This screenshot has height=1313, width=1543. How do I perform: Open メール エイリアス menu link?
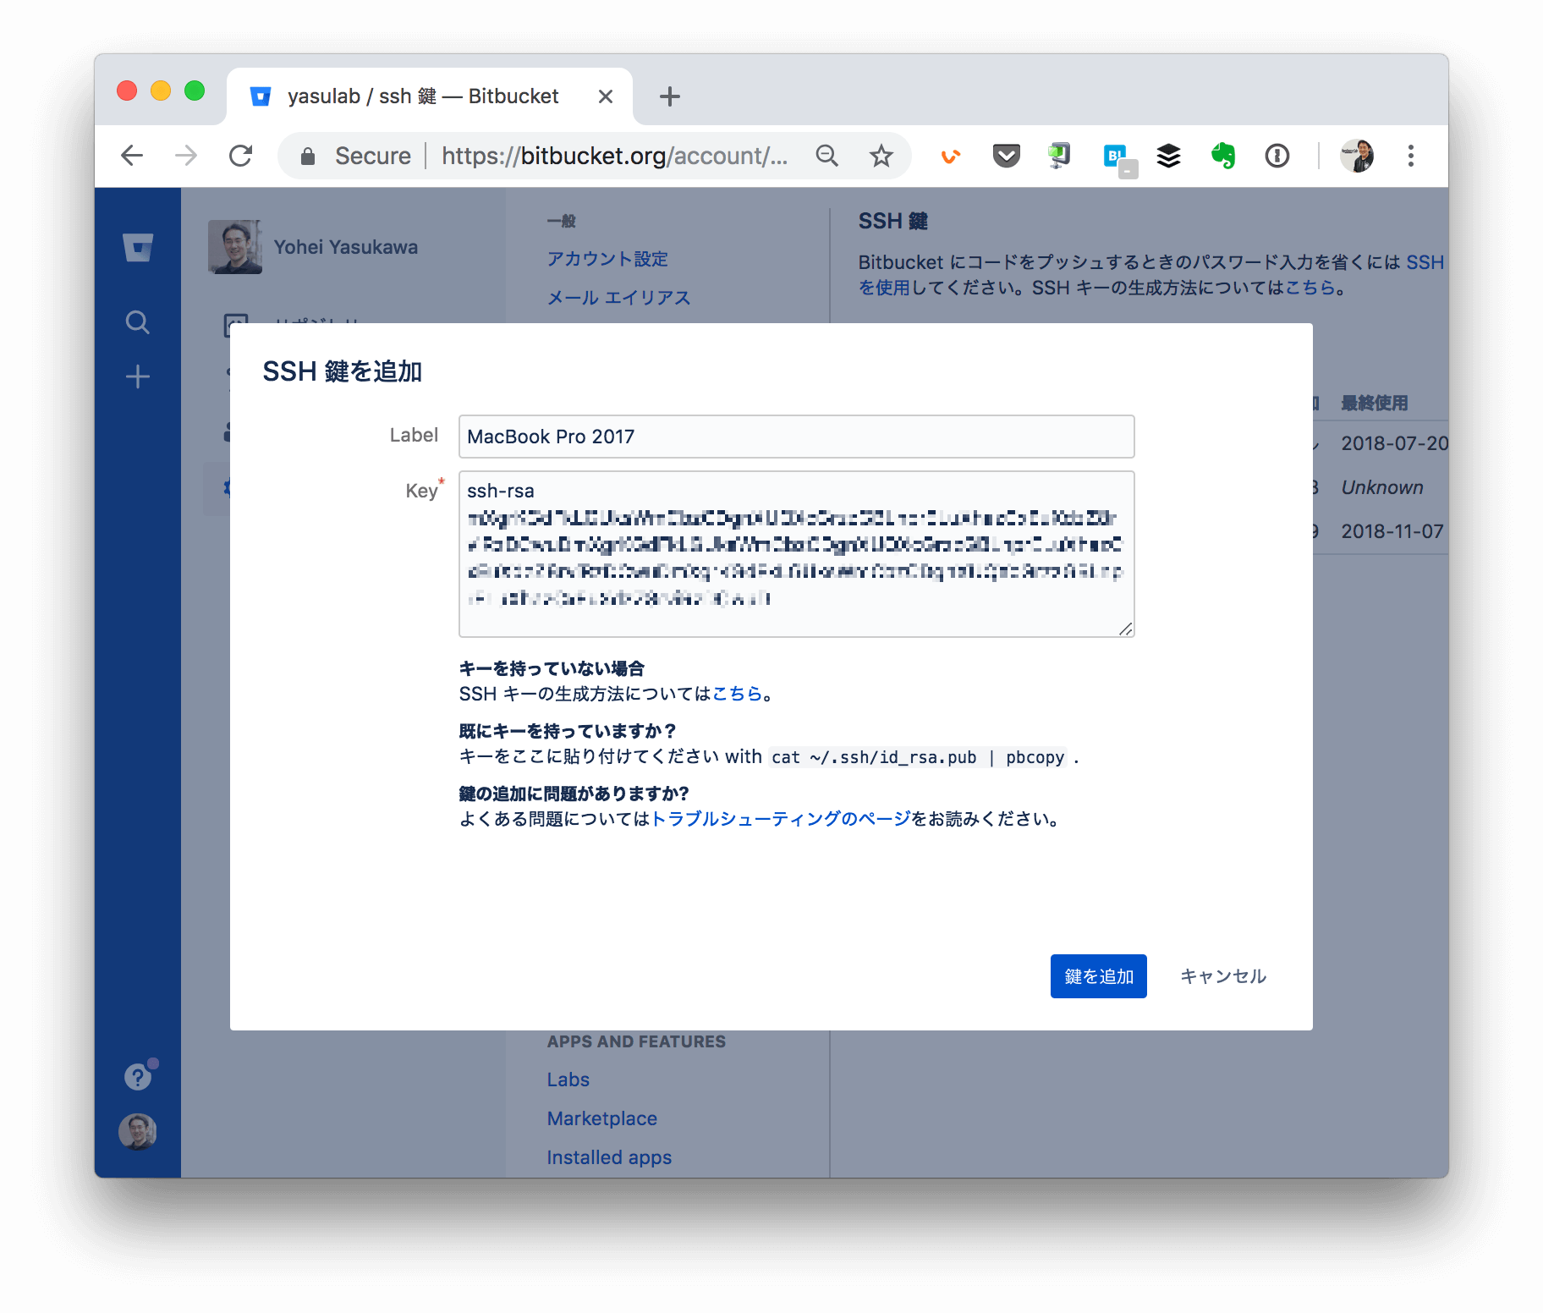(618, 298)
